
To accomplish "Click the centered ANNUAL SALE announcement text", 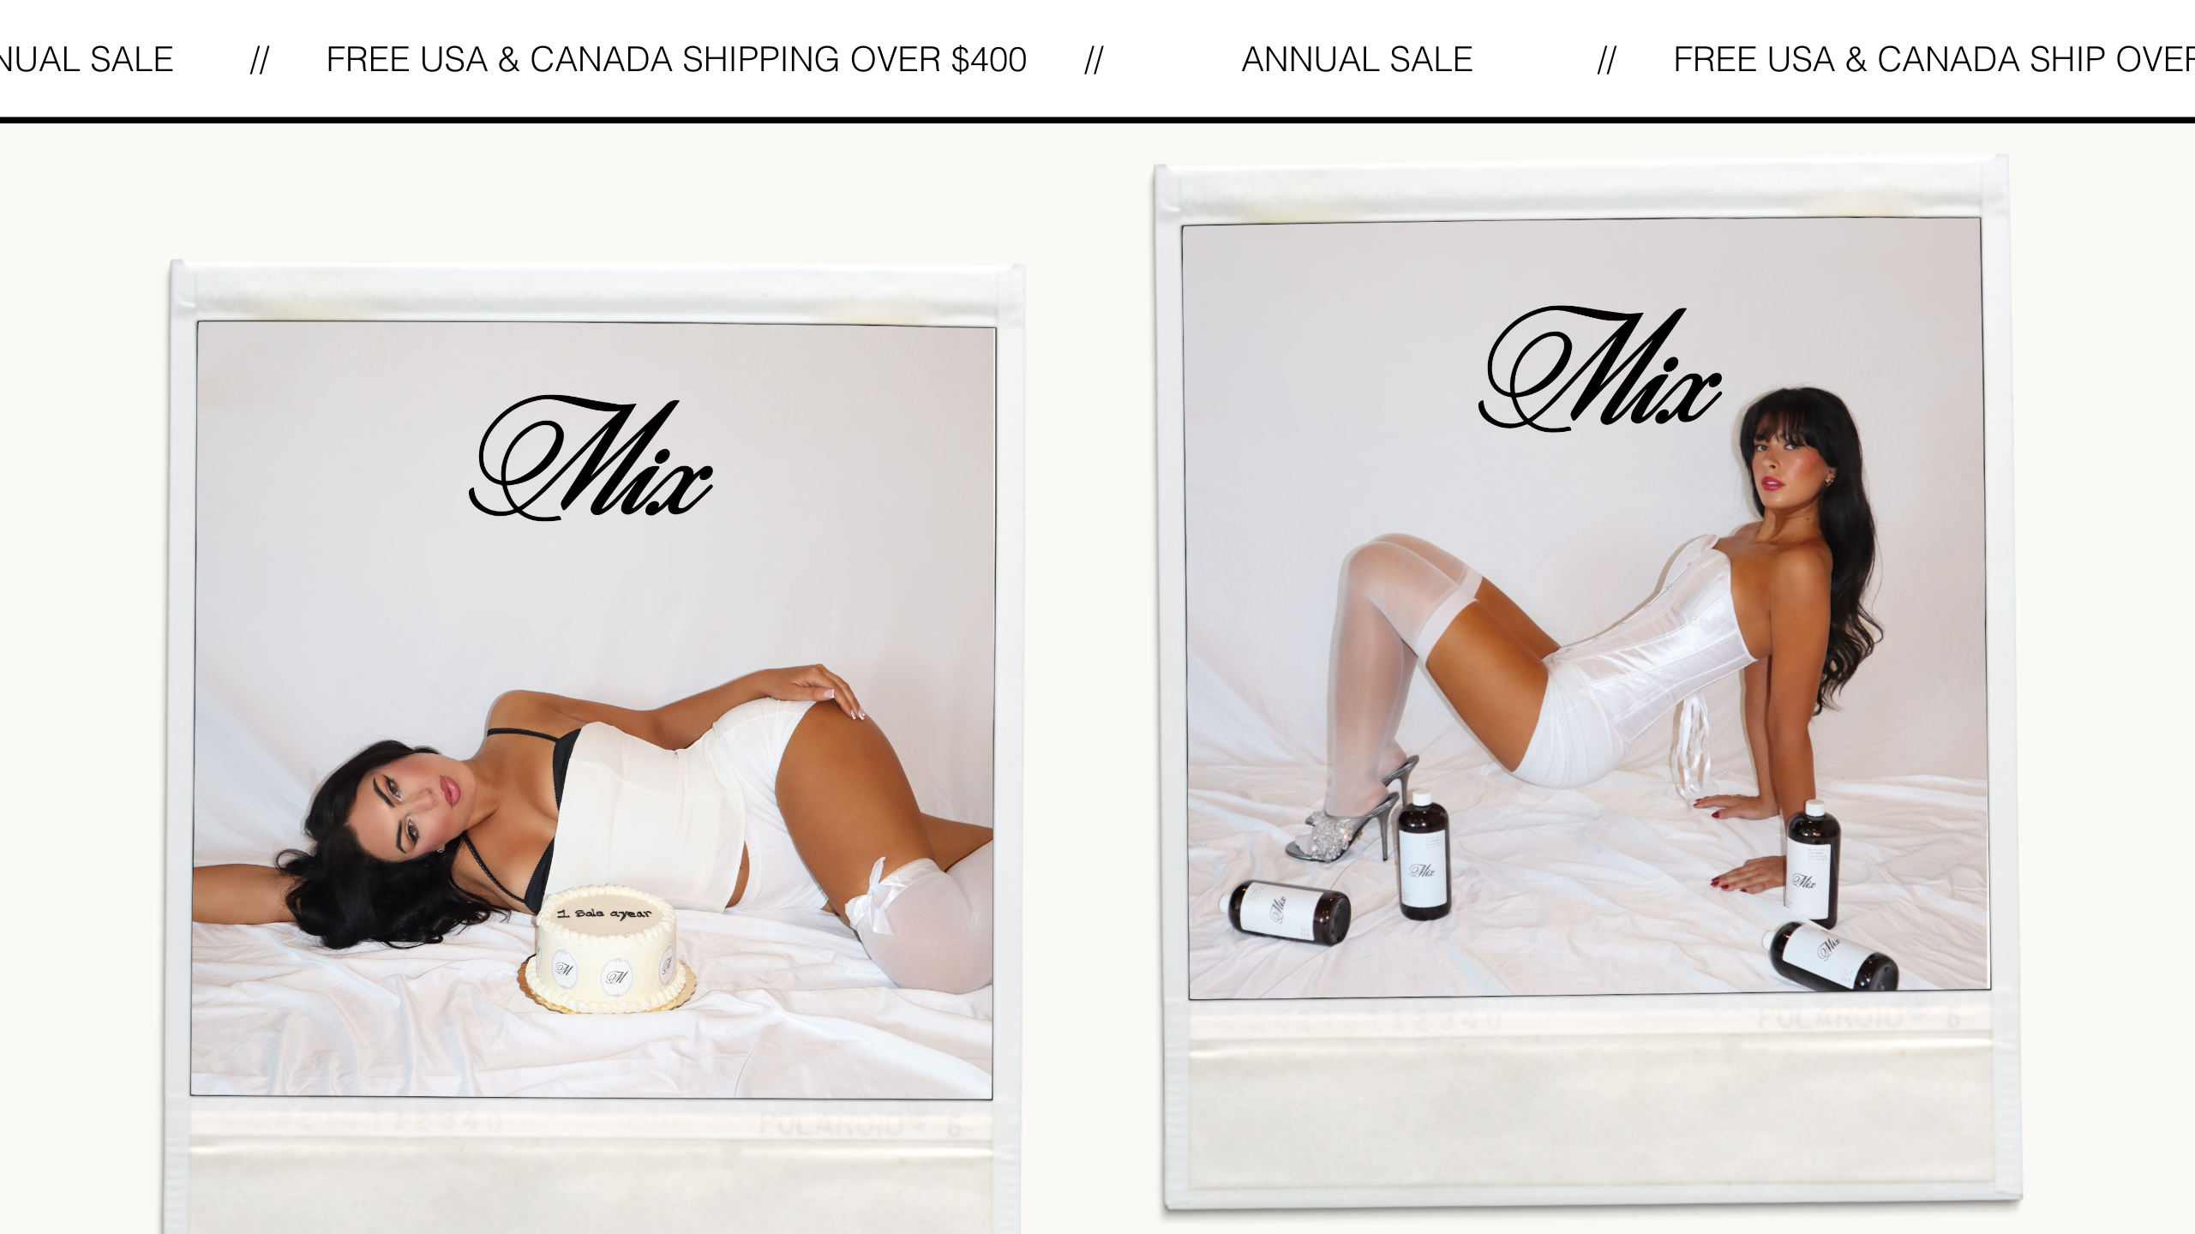I will (x=1357, y=60).
